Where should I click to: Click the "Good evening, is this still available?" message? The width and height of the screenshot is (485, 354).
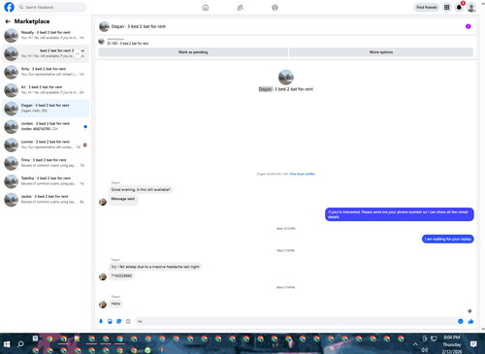pyautogui.click(x=141, y=189)
